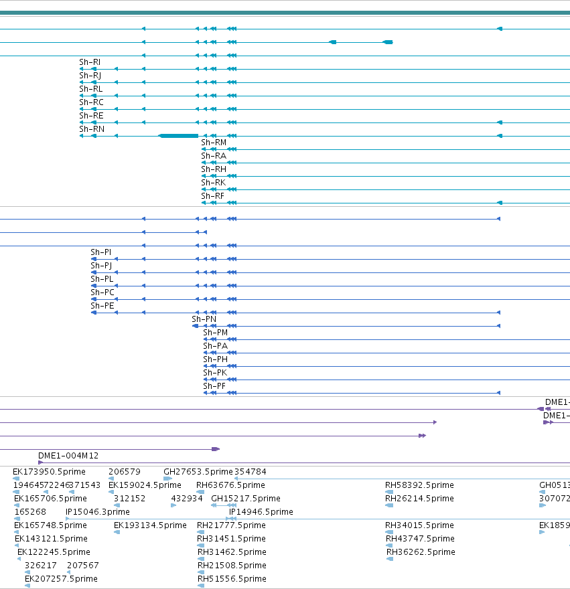Click the thick exon block on Sh-RN
This screenshot has width=570, height=589.
tap(179, 136)
